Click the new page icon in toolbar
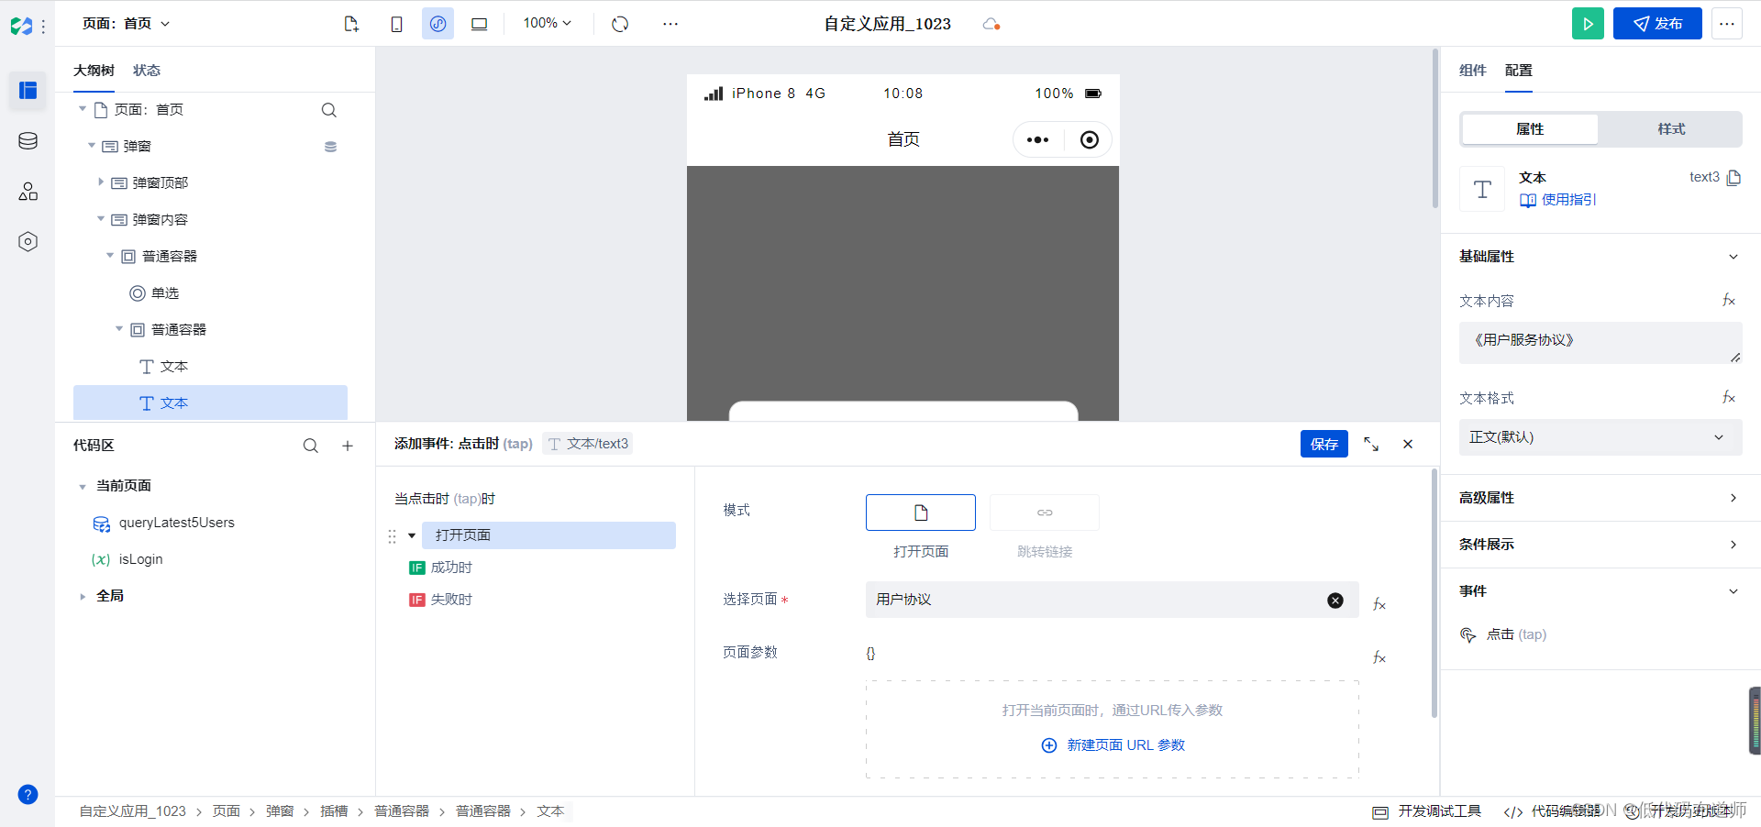 [351, 24]
